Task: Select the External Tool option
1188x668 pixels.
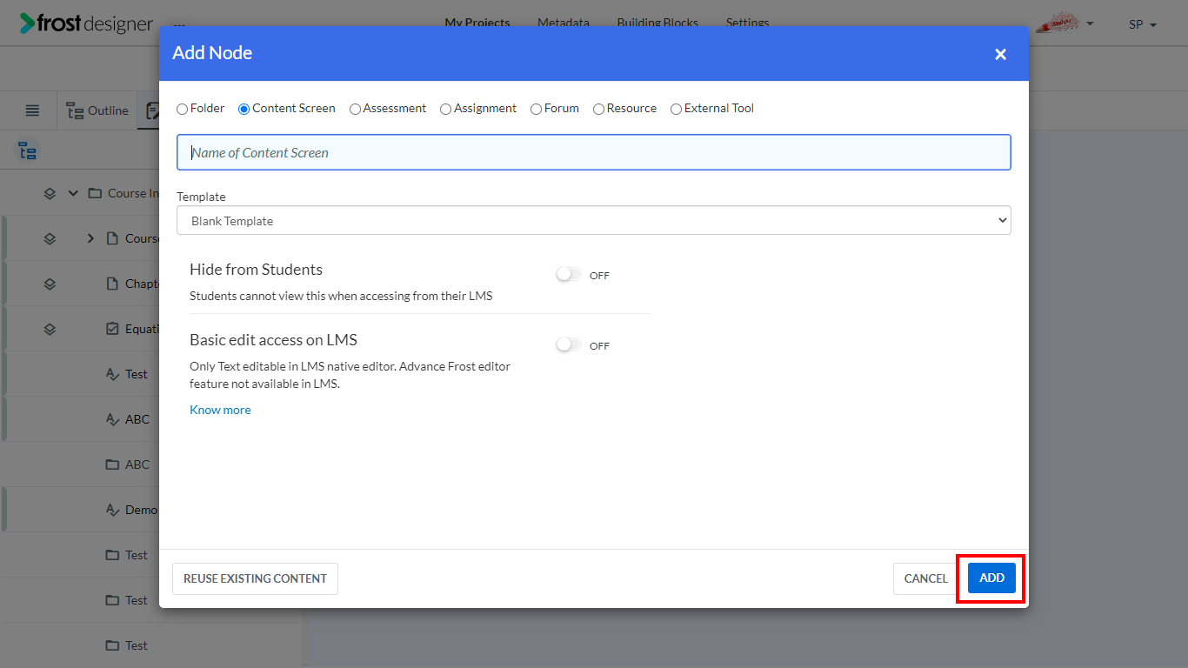Action: pos(676,109)
